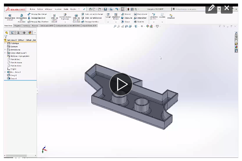Open FeatureManager design tree tab
Viewport: 242px width, 161px height.
tap(7, 33)
